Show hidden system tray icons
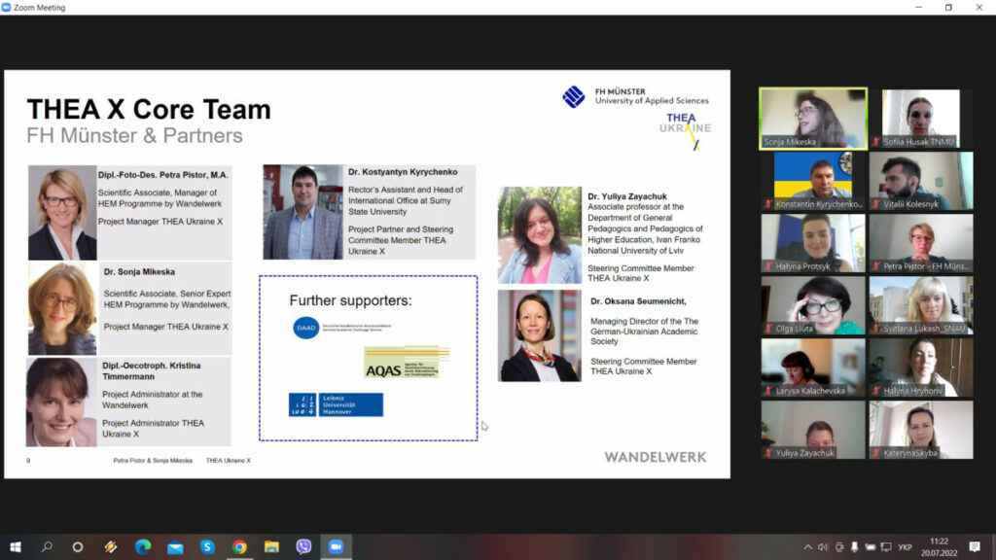Image resolution: width=996 pixels, height=560 pixels. (x=807, y=547)
